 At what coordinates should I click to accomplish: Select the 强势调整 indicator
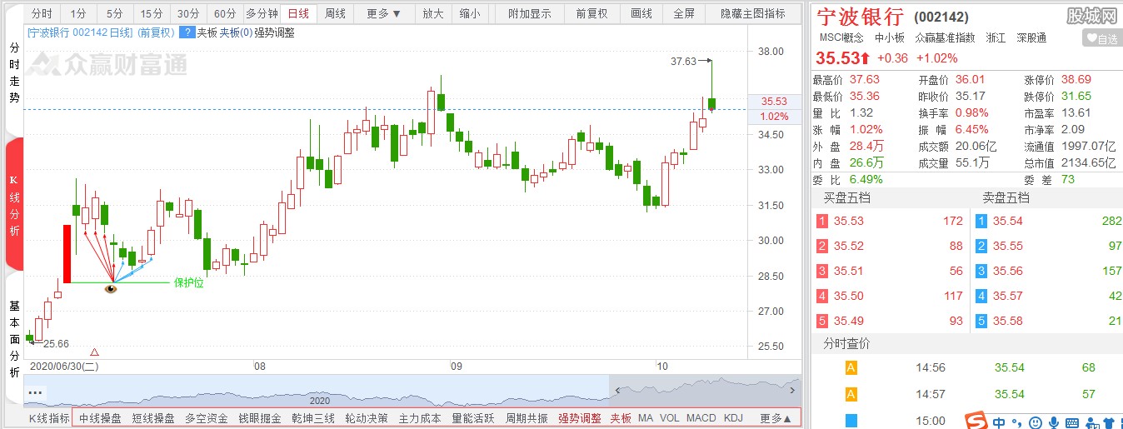580,418
